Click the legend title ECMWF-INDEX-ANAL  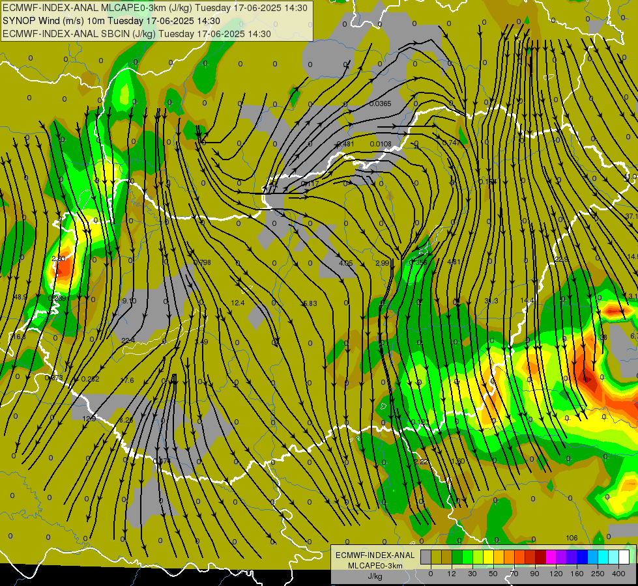375,555
